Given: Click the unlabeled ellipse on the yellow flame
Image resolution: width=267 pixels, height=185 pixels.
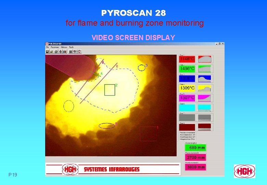Looking at the screenshot, I should tap(68, 106).
